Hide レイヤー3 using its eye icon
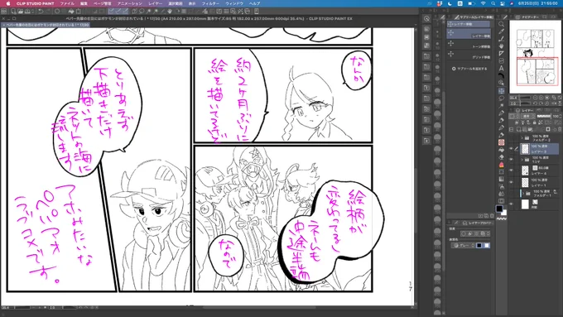 tap(512, 149)
